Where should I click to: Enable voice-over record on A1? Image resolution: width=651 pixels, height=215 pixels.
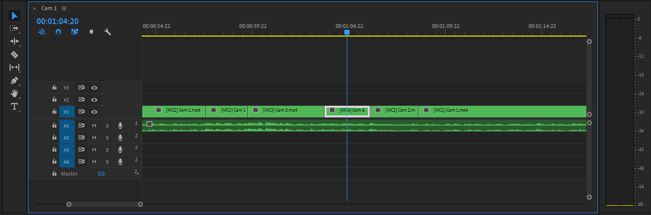pos(120,126)
